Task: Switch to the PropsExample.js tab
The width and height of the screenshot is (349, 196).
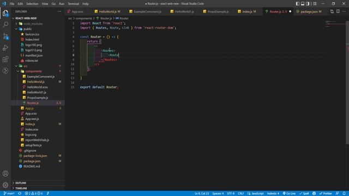Action: point(218,11)
